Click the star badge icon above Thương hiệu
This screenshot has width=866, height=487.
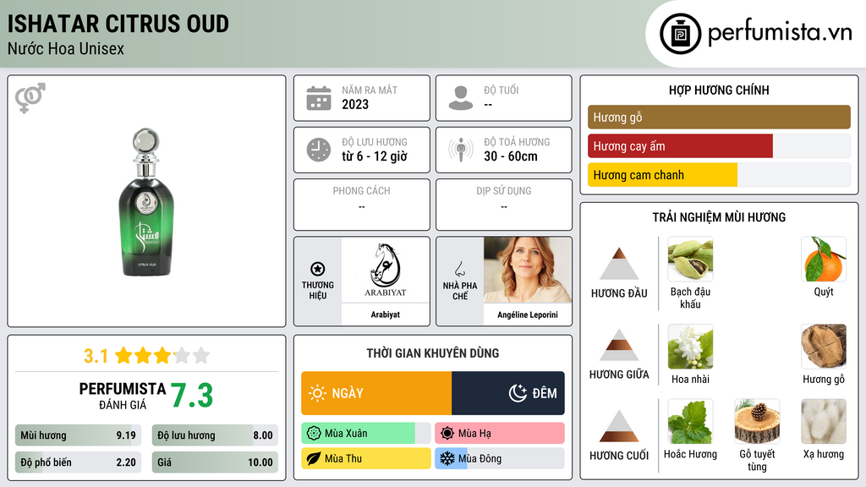tap(318, 269)
